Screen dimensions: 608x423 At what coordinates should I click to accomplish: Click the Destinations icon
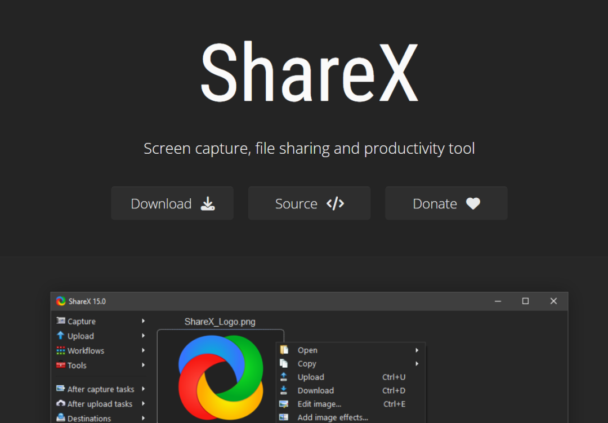[60, 417]
